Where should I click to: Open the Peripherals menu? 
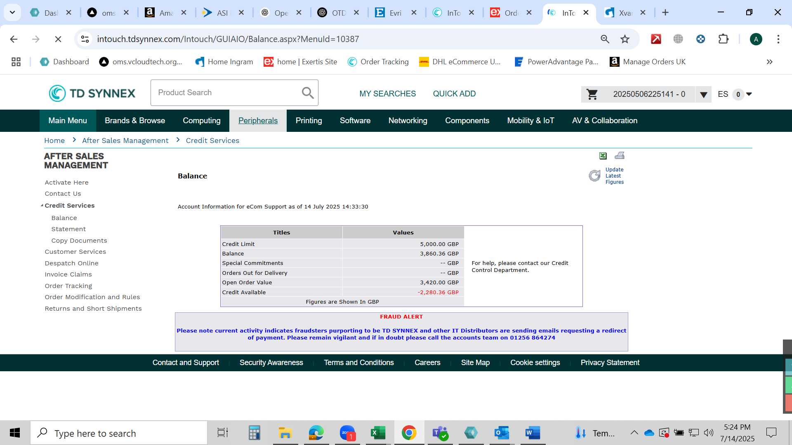pos(258,121)
